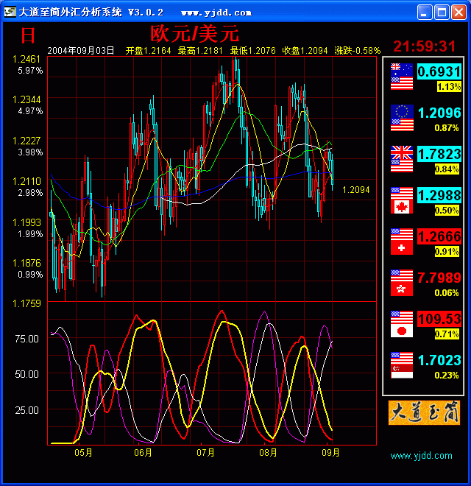471x486 pixels.
Task: Close the analysis window
Action: point(458,13)
